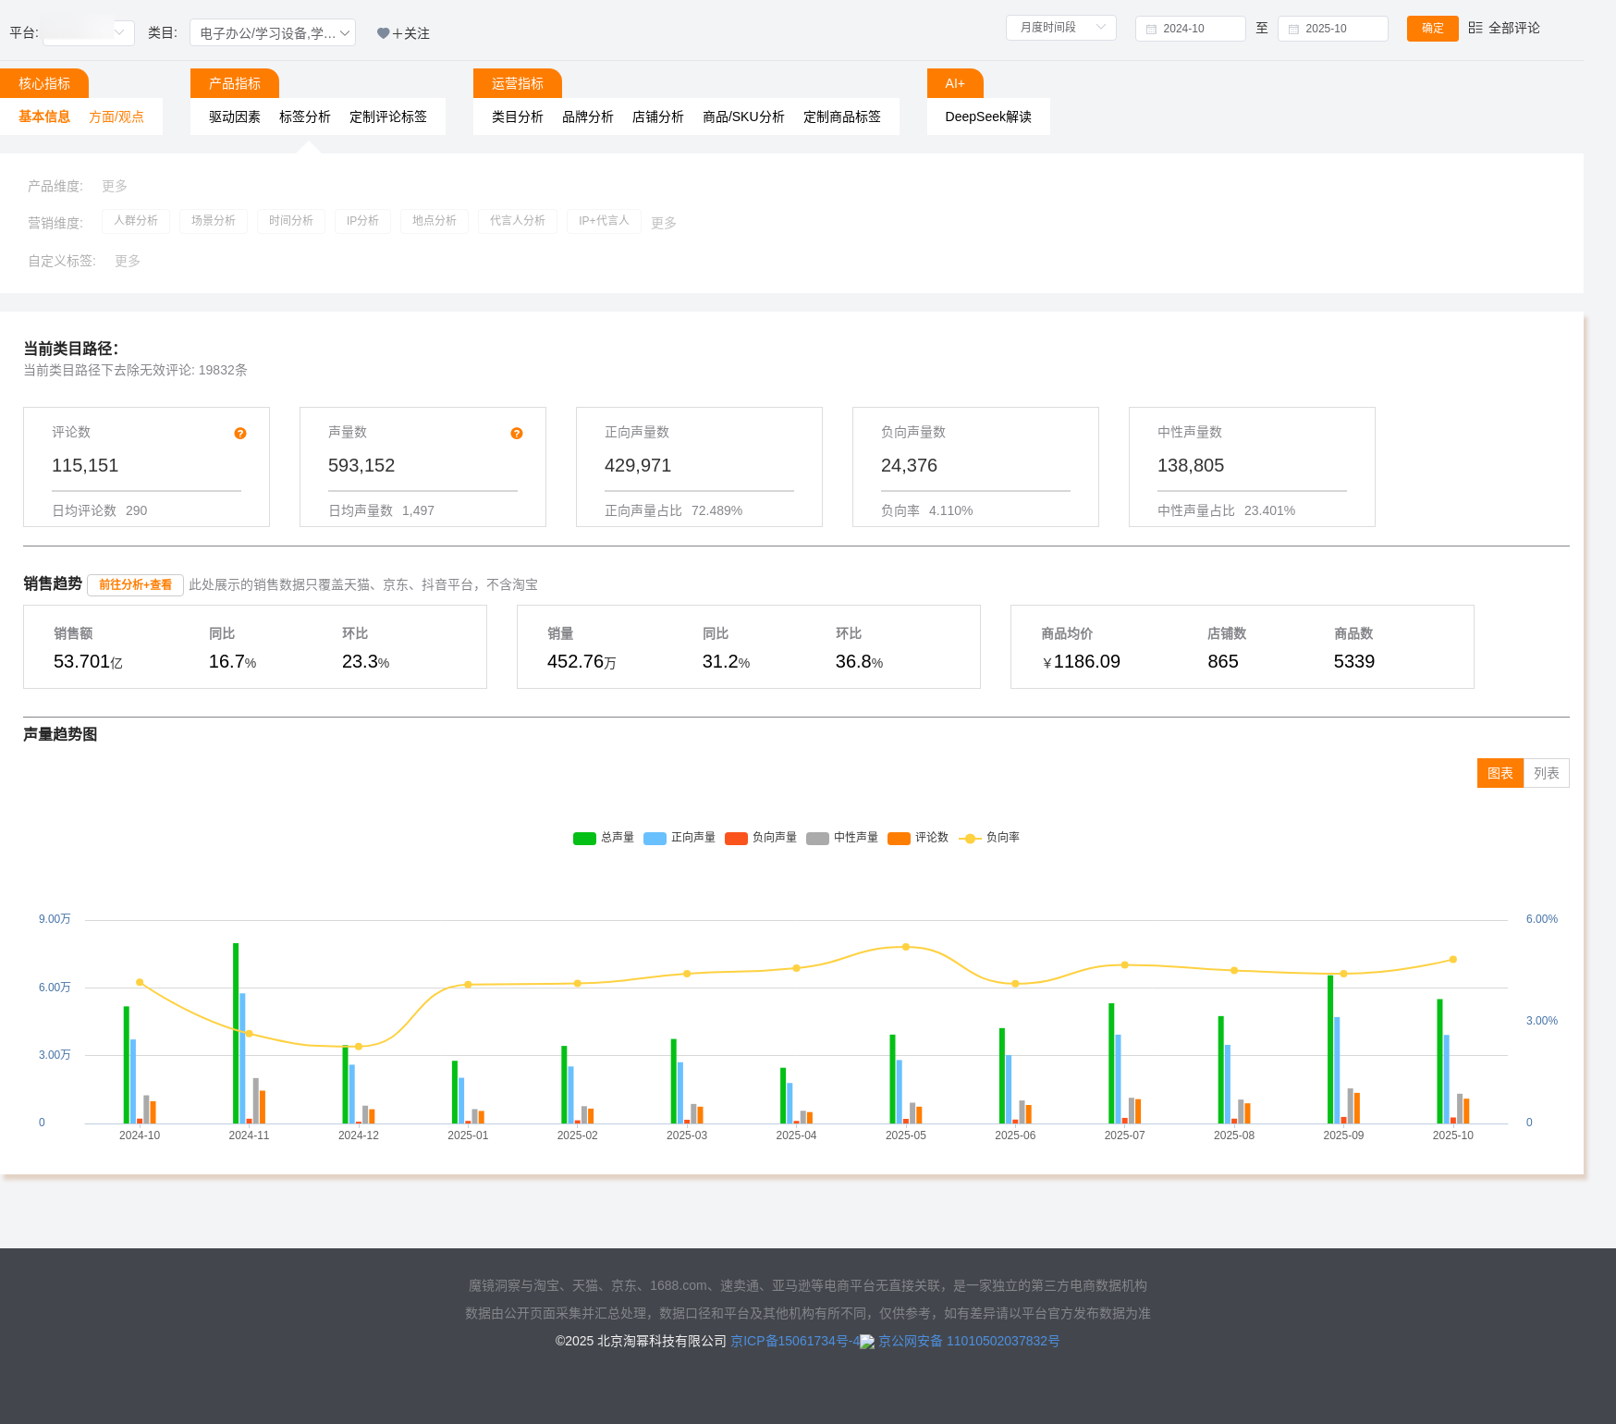Click the 全部评论 list icon

[1475, 28]
